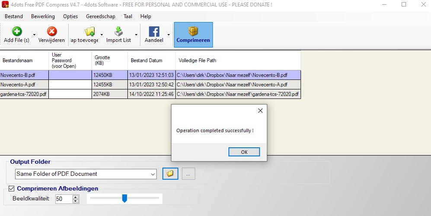
Task: Open the Add File dropdown arrow
Action: coord(34,35)
